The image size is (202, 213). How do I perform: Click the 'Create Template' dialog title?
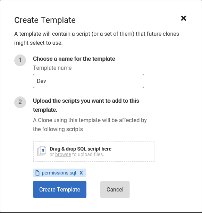coord(45,20)
